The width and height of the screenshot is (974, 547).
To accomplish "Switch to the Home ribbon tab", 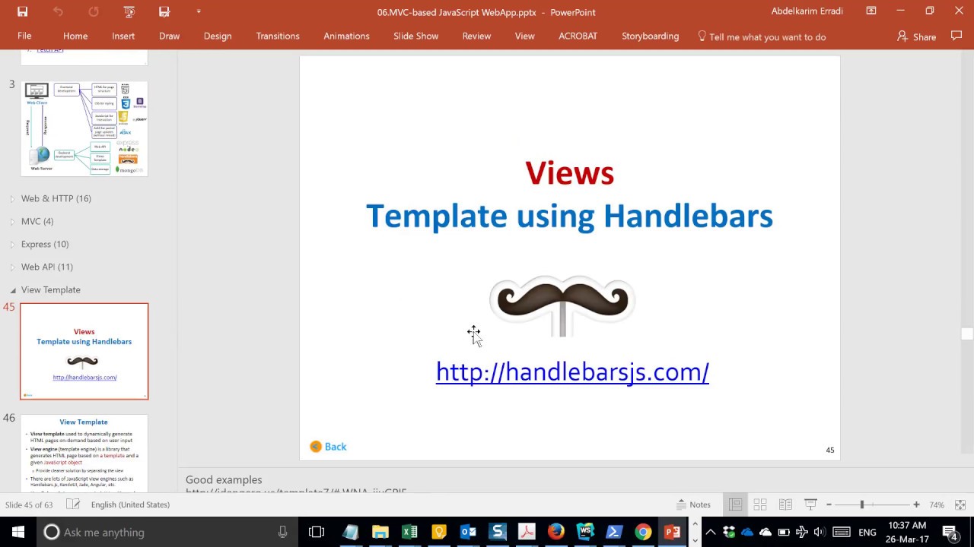I will click(x=75, y=36).
